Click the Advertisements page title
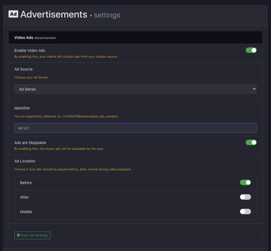 pyautogui.click(x=54, y=14)
